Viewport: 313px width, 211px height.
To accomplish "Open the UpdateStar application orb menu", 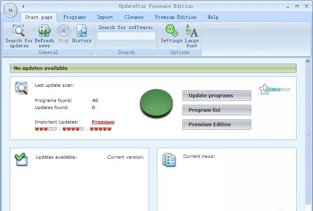I will (x=11, y=10).
